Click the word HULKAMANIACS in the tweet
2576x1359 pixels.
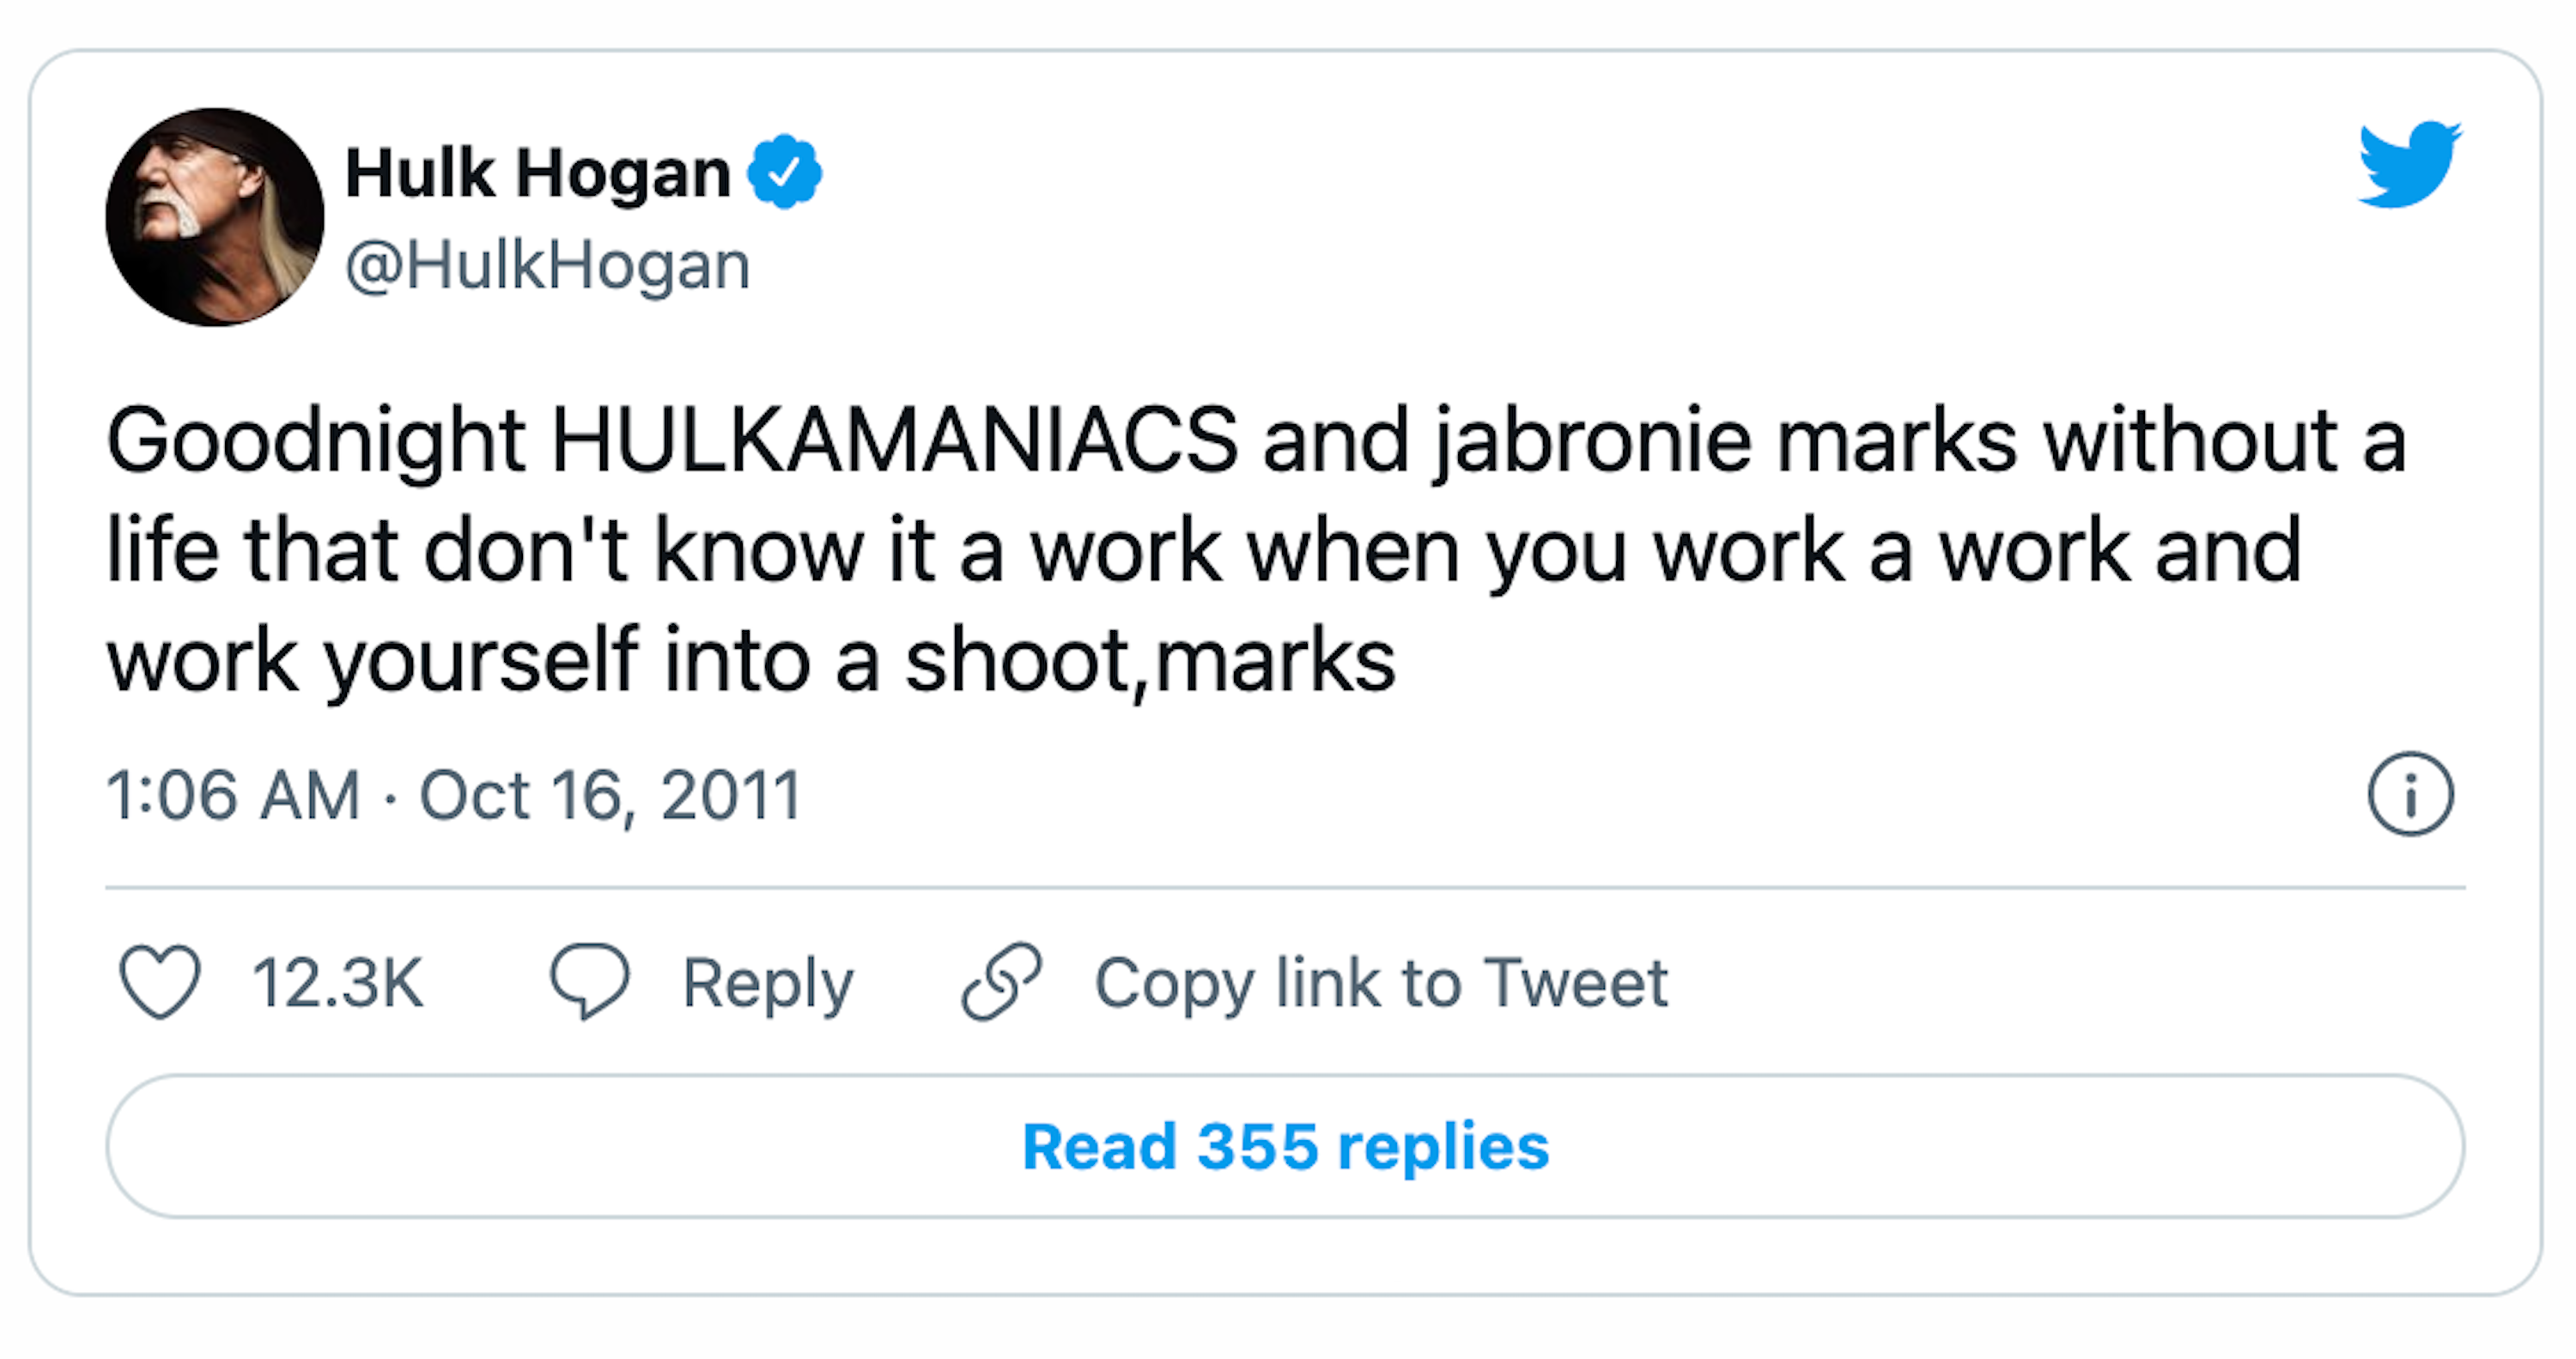(894, 441)
